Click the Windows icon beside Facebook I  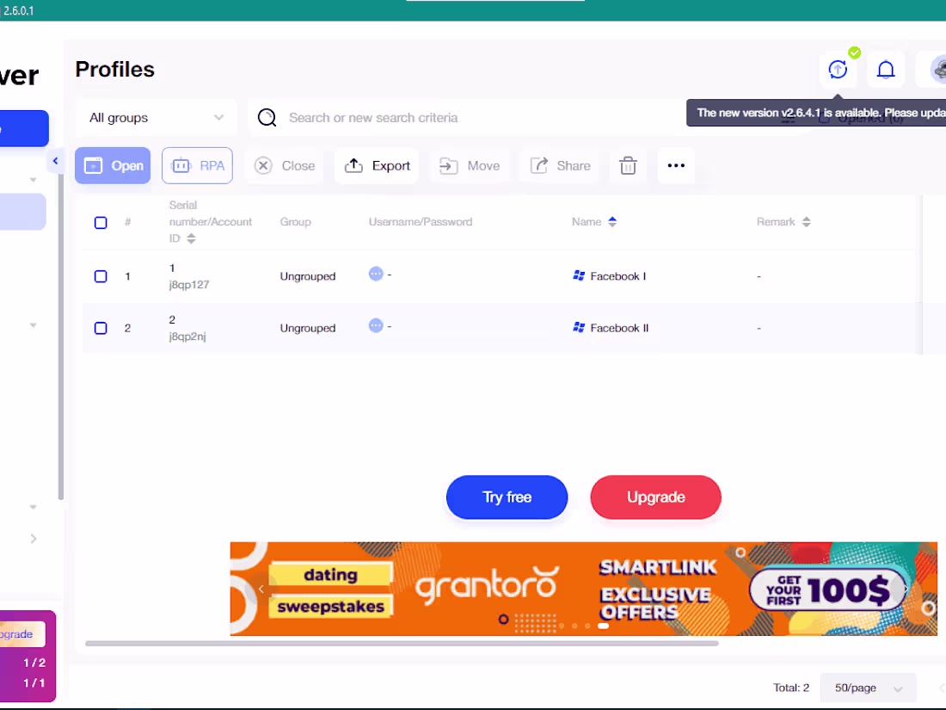click(x=579, y=276)
